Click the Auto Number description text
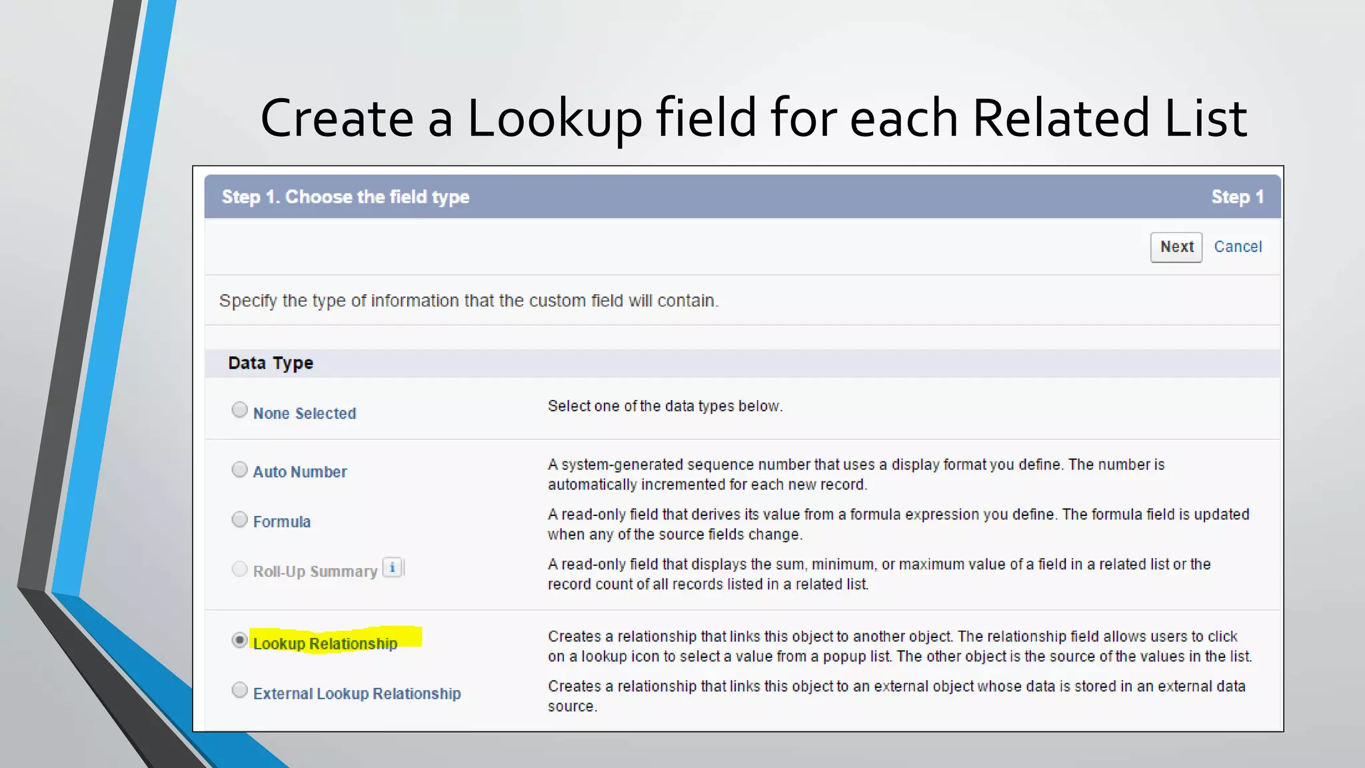 [856, 475]
